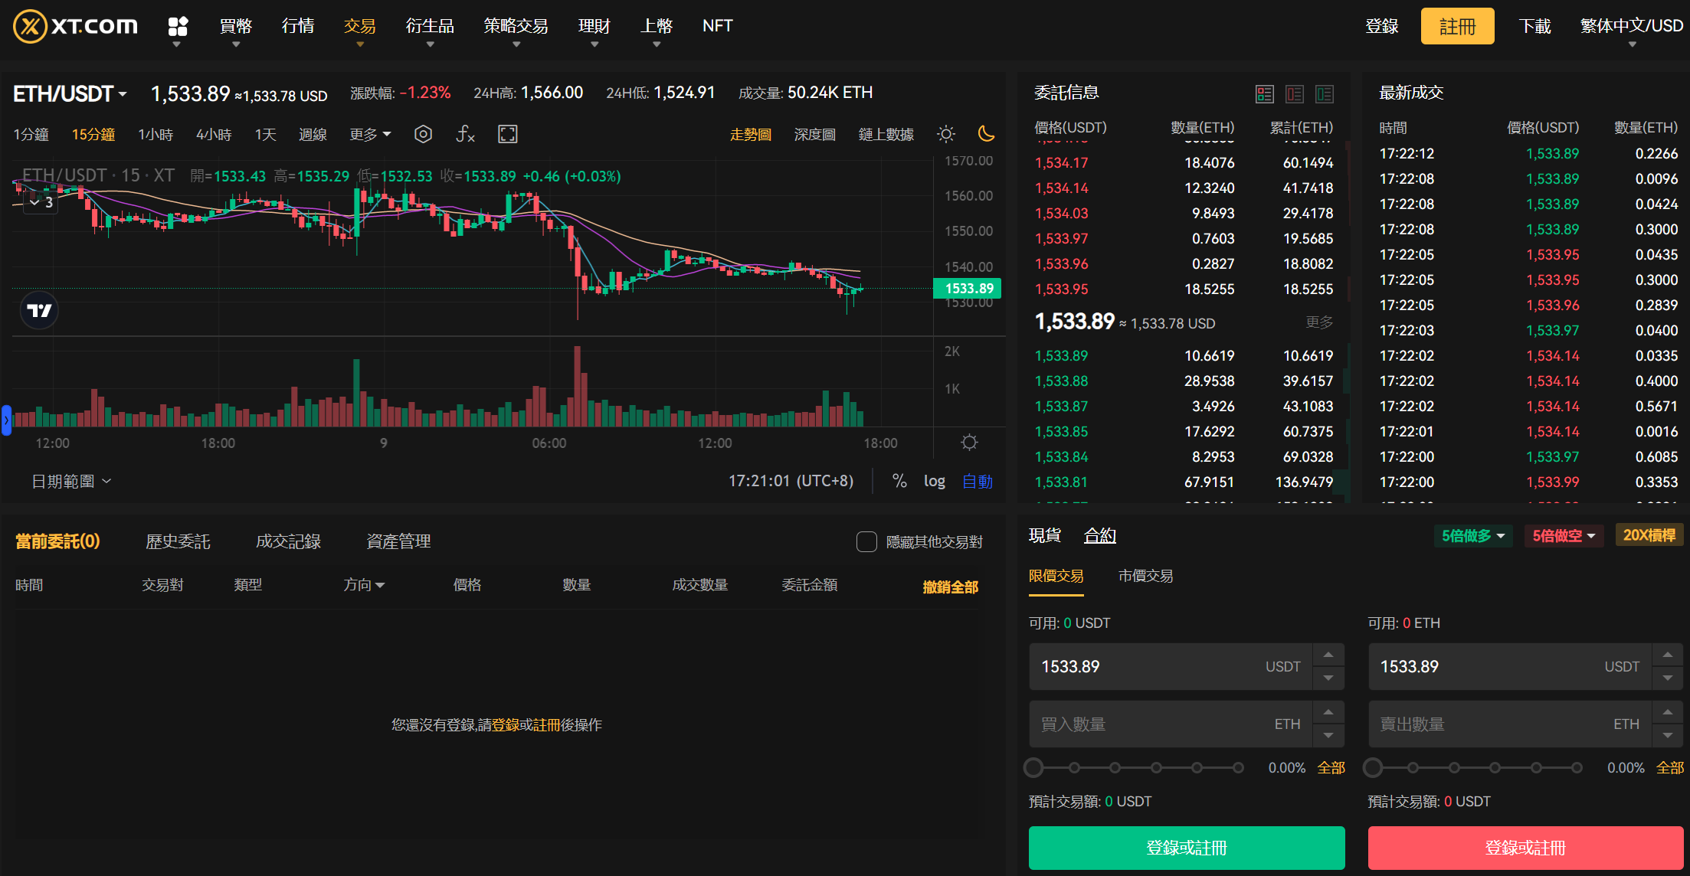
Task: Increase buy quantity stepper up arrow
Action: pyautogui.click(x=1328, y=712)
